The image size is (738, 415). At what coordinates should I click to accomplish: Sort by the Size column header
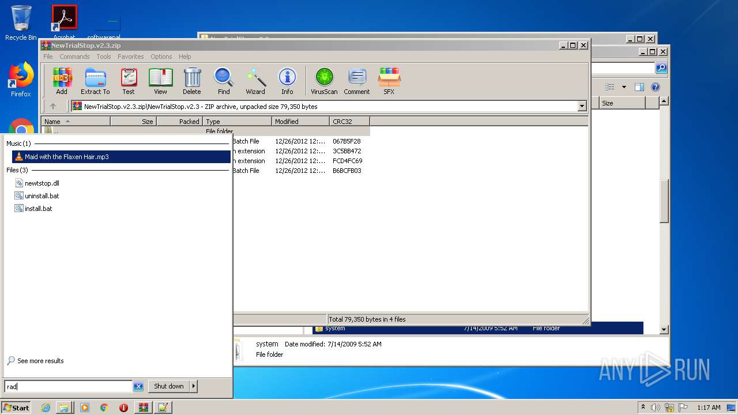point(133,122)
